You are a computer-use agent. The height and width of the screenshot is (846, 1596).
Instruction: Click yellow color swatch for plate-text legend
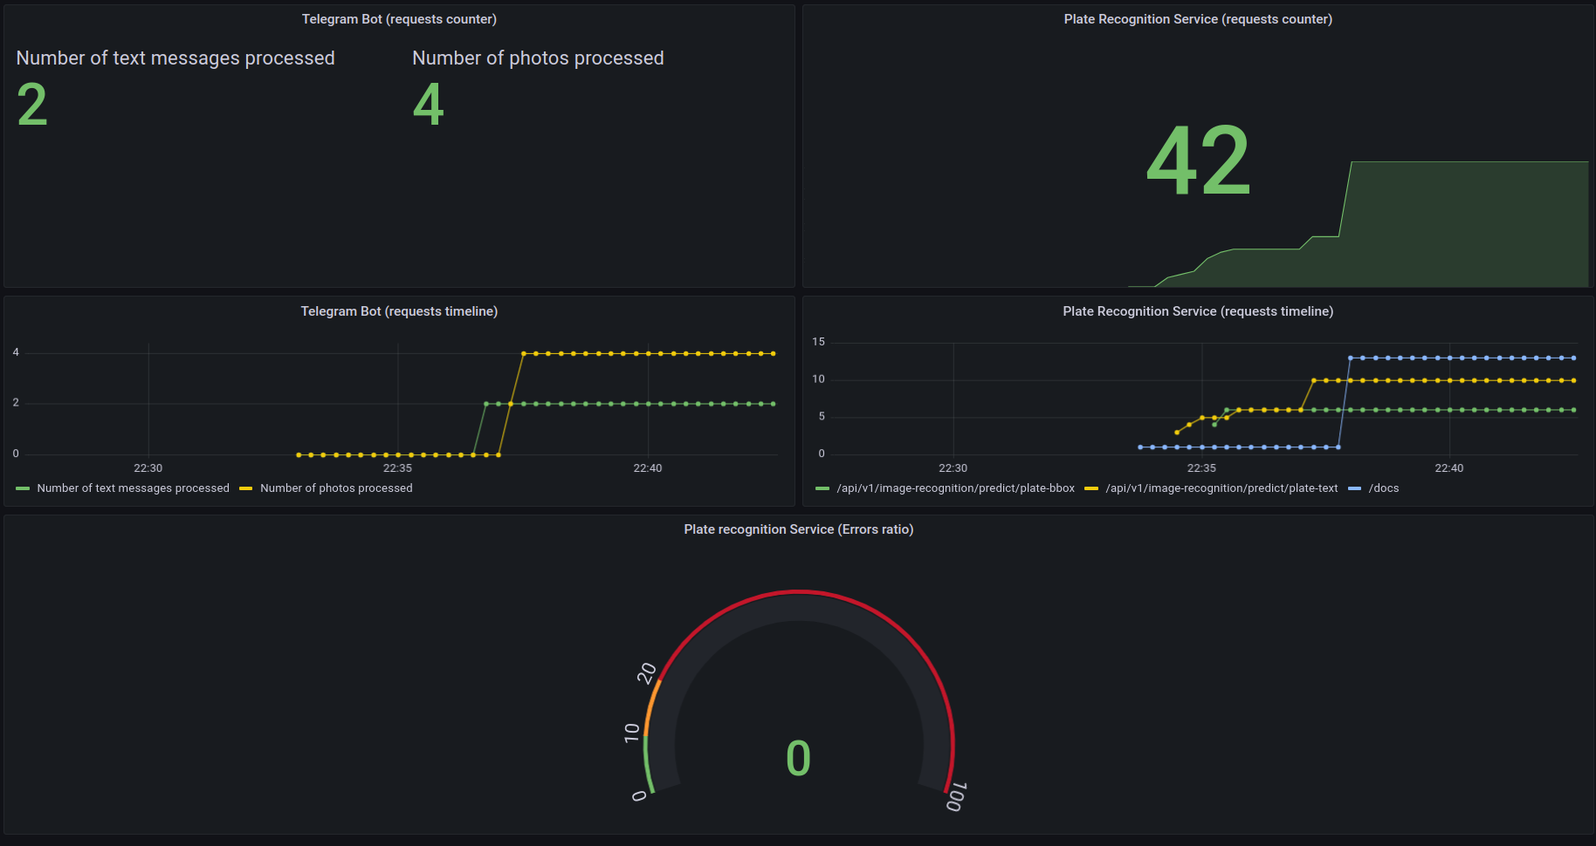pyautogui.click(x=1091, y=488)
